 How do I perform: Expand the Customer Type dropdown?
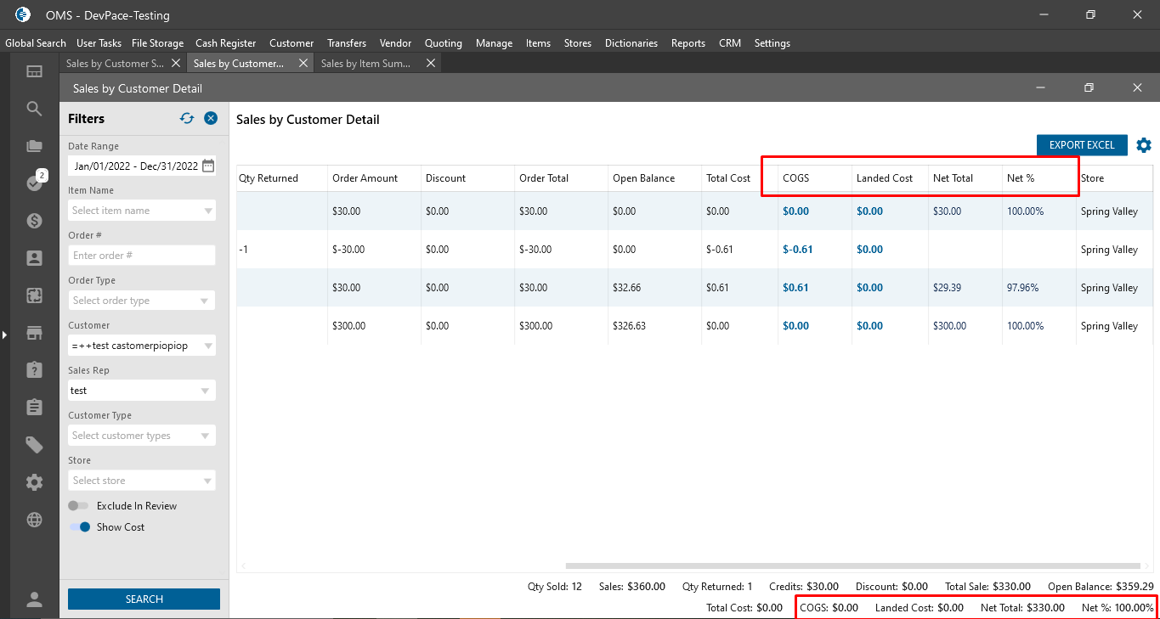(x=141, y=436)
